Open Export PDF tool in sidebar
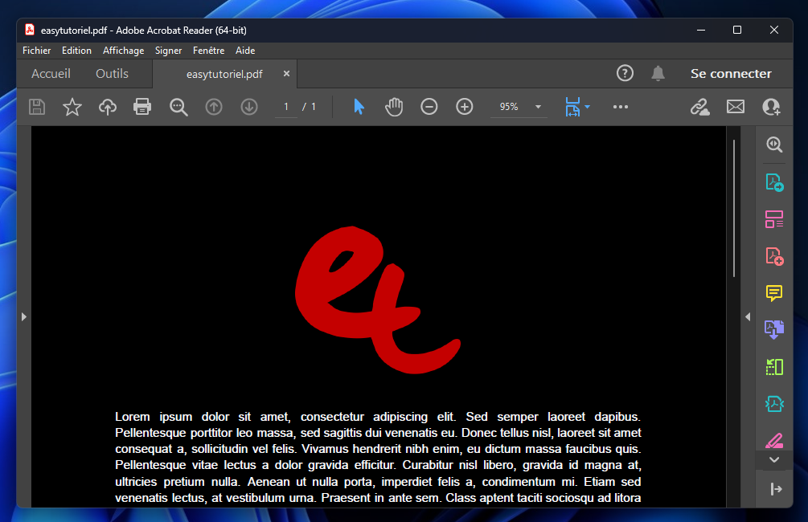The image size is (808, 522). [x=774, y=182]
